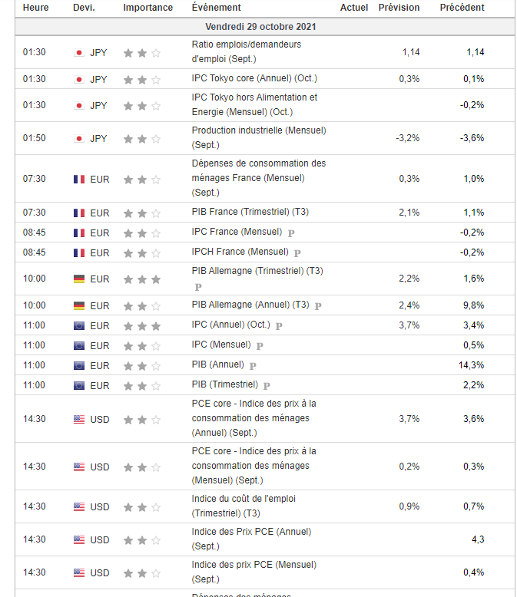
Task: Open the Indice des prix PCE (Mensuel) event
Action: 254,572
